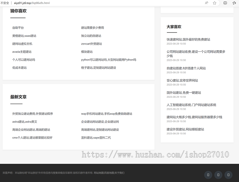Open sidebar item 世心建站,实修世界网站
This screenshot has height=182, width=239.
[x=182, y=80]
